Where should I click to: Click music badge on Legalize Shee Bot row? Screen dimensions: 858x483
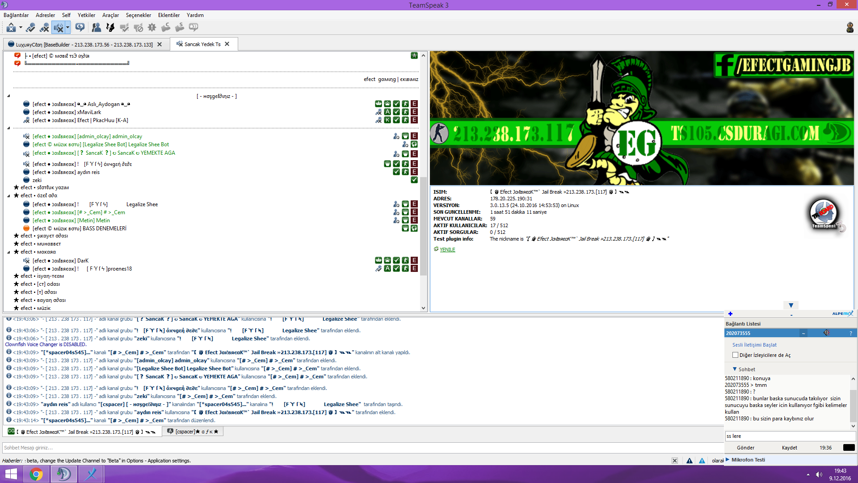click(414, 144)
